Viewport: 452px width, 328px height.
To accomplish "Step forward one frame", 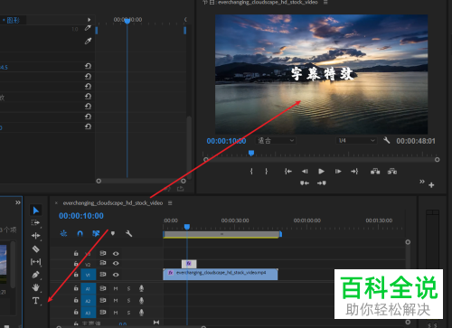I will click(338, 171).
